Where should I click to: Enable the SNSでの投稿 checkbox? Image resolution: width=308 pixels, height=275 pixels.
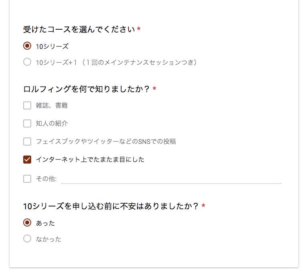pos(27,142)
